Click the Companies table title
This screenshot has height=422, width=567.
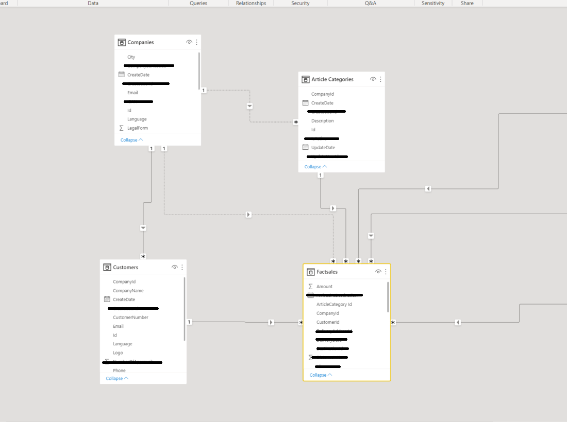point(140,42)
